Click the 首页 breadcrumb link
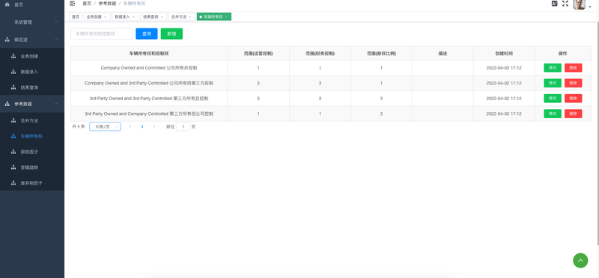 pyautogui.click(x=87, y=4)
